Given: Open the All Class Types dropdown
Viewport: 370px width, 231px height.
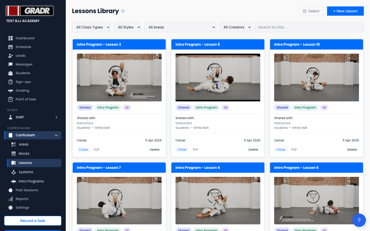Looking at the screenshot, I should coord(91,27).
